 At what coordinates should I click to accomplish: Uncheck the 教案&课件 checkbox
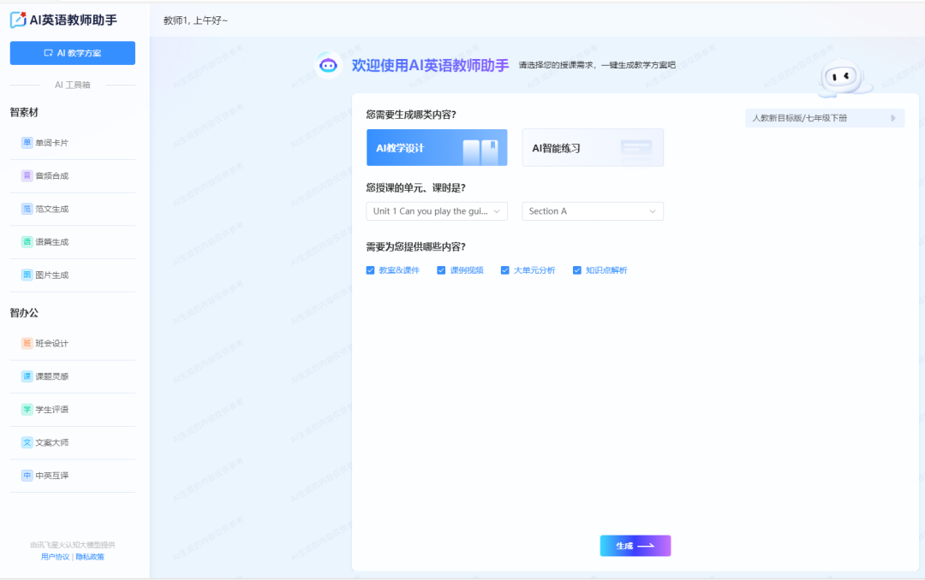point(371,270)
